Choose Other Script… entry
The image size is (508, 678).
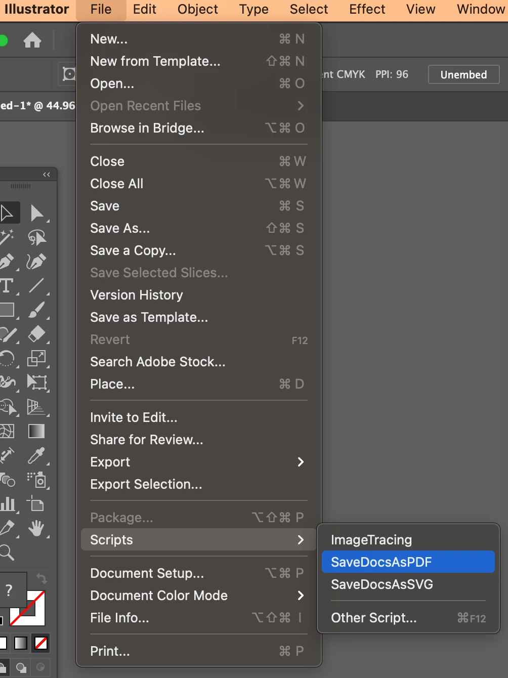coord(408,618)
